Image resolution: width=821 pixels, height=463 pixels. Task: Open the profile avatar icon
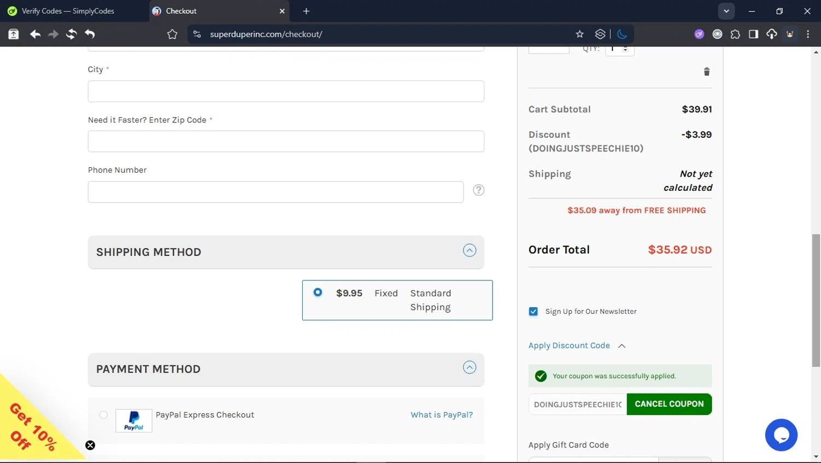point(790,34)
